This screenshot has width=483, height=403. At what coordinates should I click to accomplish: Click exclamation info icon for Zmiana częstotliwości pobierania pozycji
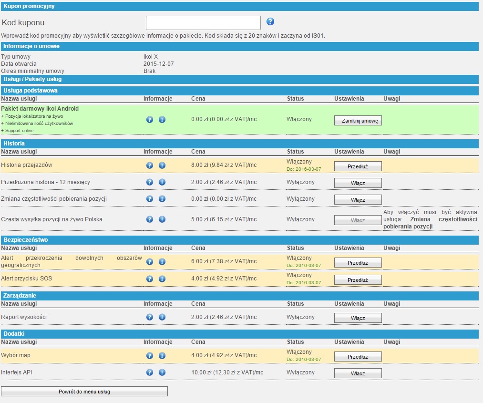click(162, 199)
